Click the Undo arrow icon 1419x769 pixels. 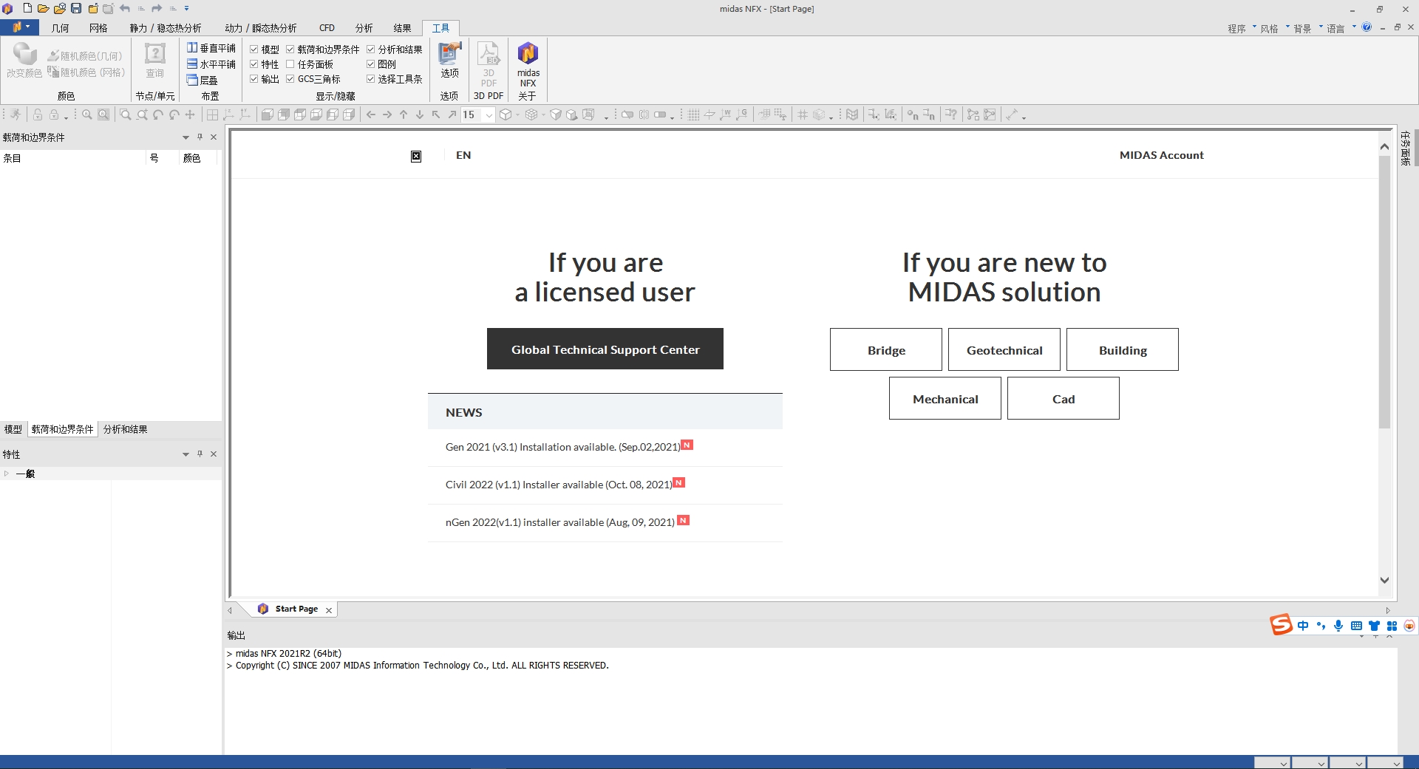(x=125, y=8)
